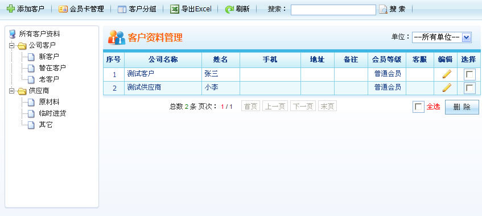The height and width of the screenshot is (216, 482).
Task: Click the page icon beside 新客户
Action: pos(31,57)
